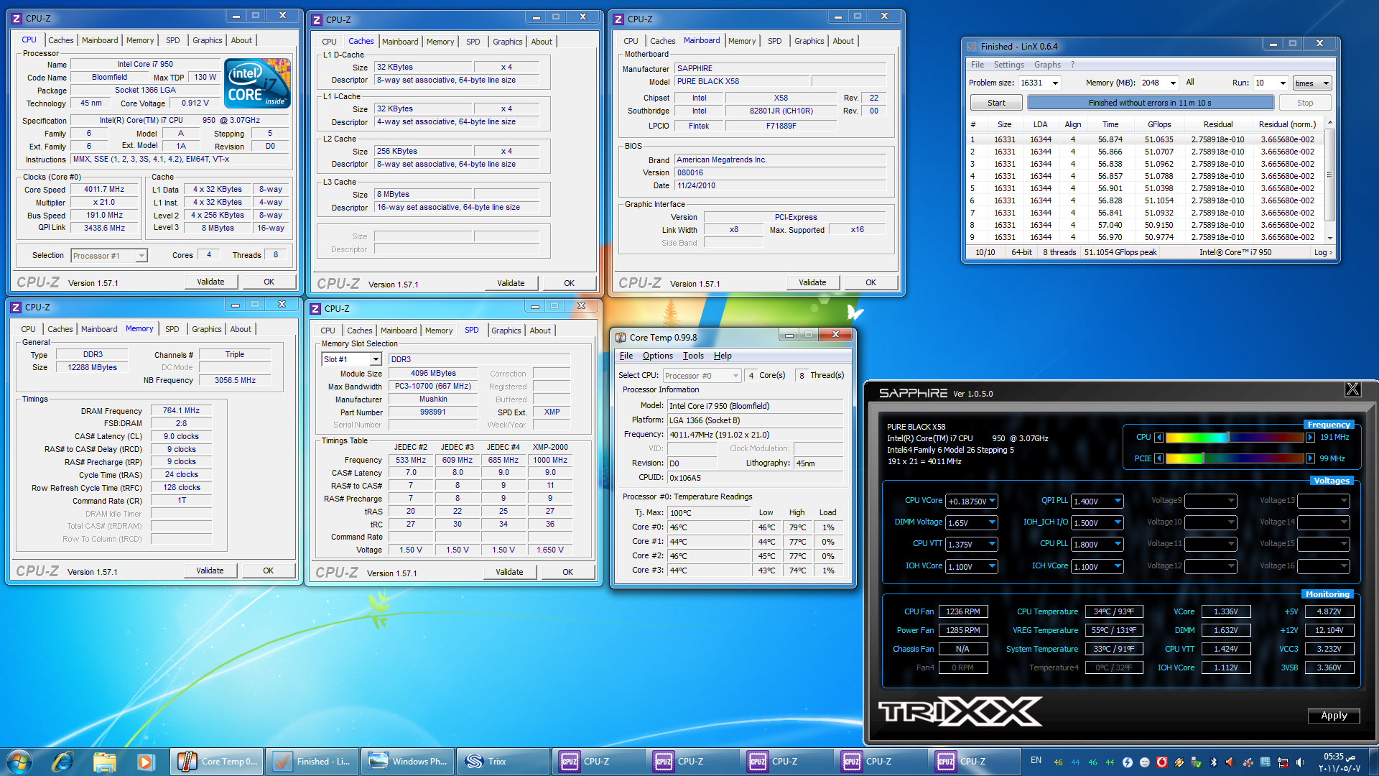This screenshot has width=1379, height=776.
Task: Close the Sapphire TriXX panel with X
Action: point(1352,389)
